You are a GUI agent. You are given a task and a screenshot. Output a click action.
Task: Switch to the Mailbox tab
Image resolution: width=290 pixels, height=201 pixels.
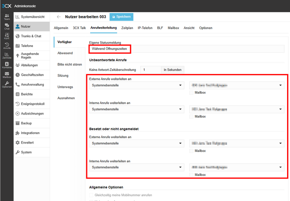(x=173, y=28)
